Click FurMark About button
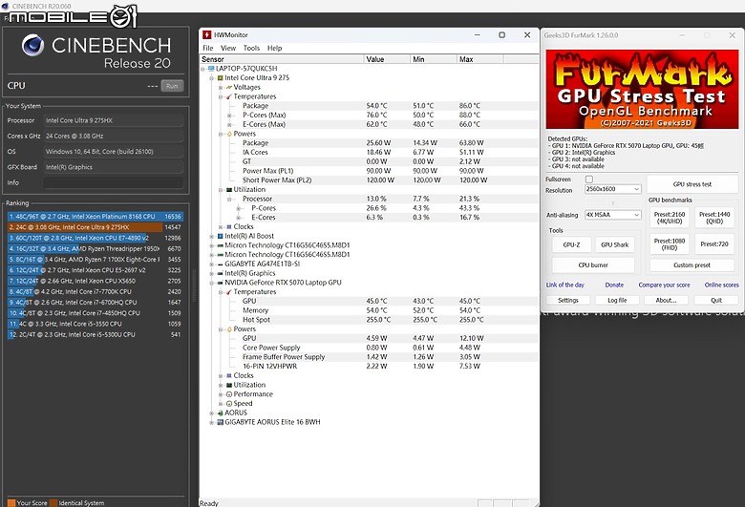 [666, 301]
